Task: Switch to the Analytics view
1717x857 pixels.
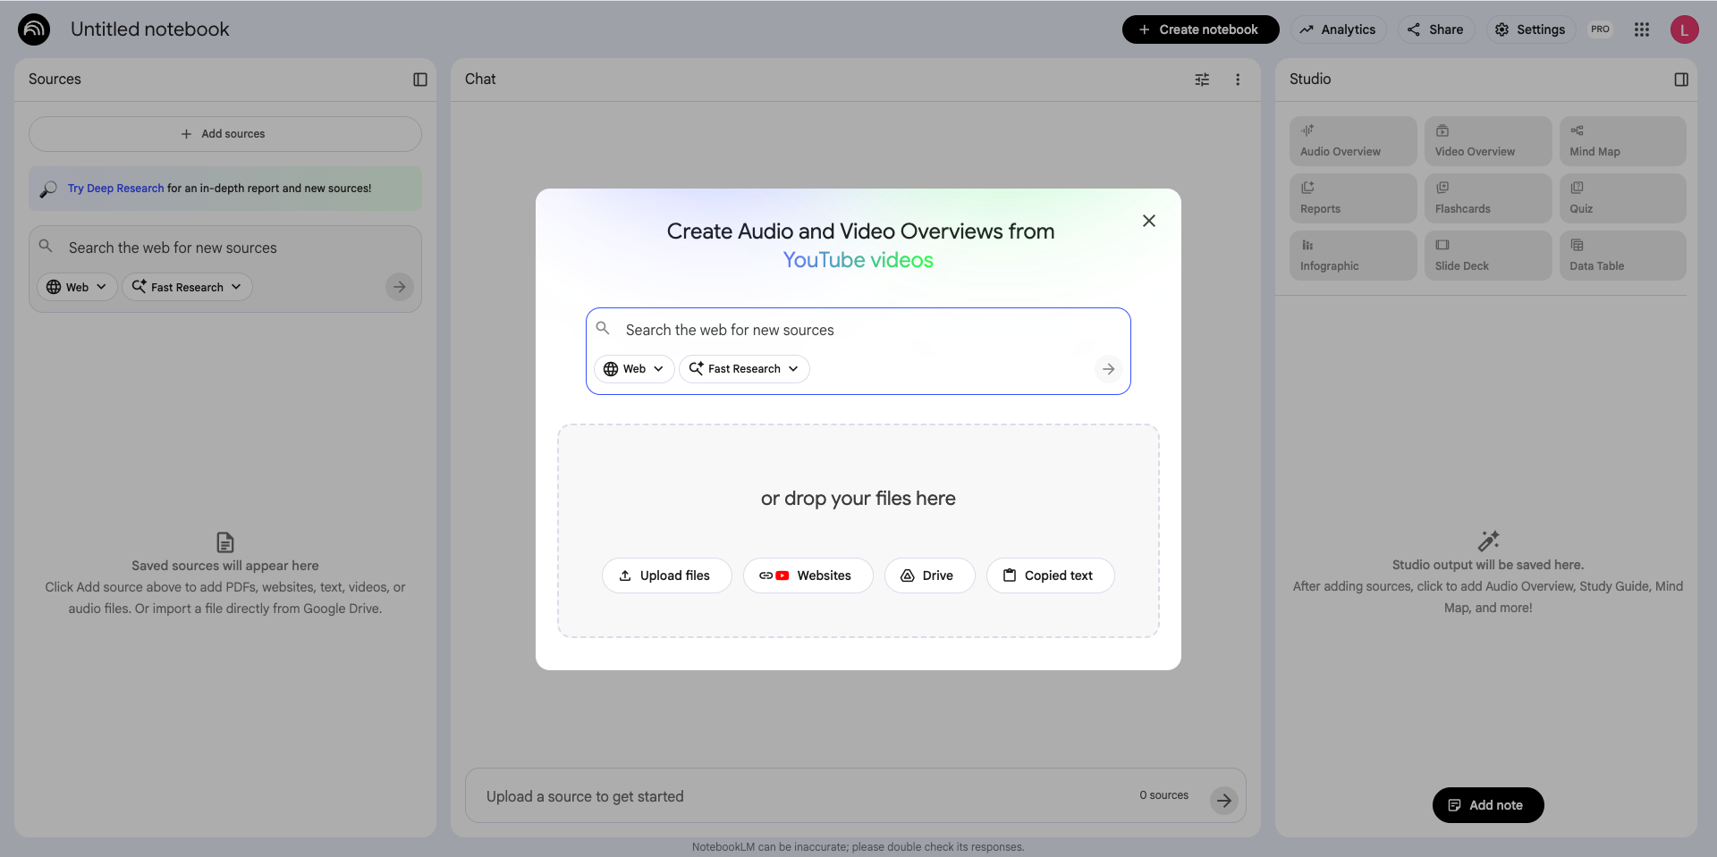Action: click(x=1338, y=29)
